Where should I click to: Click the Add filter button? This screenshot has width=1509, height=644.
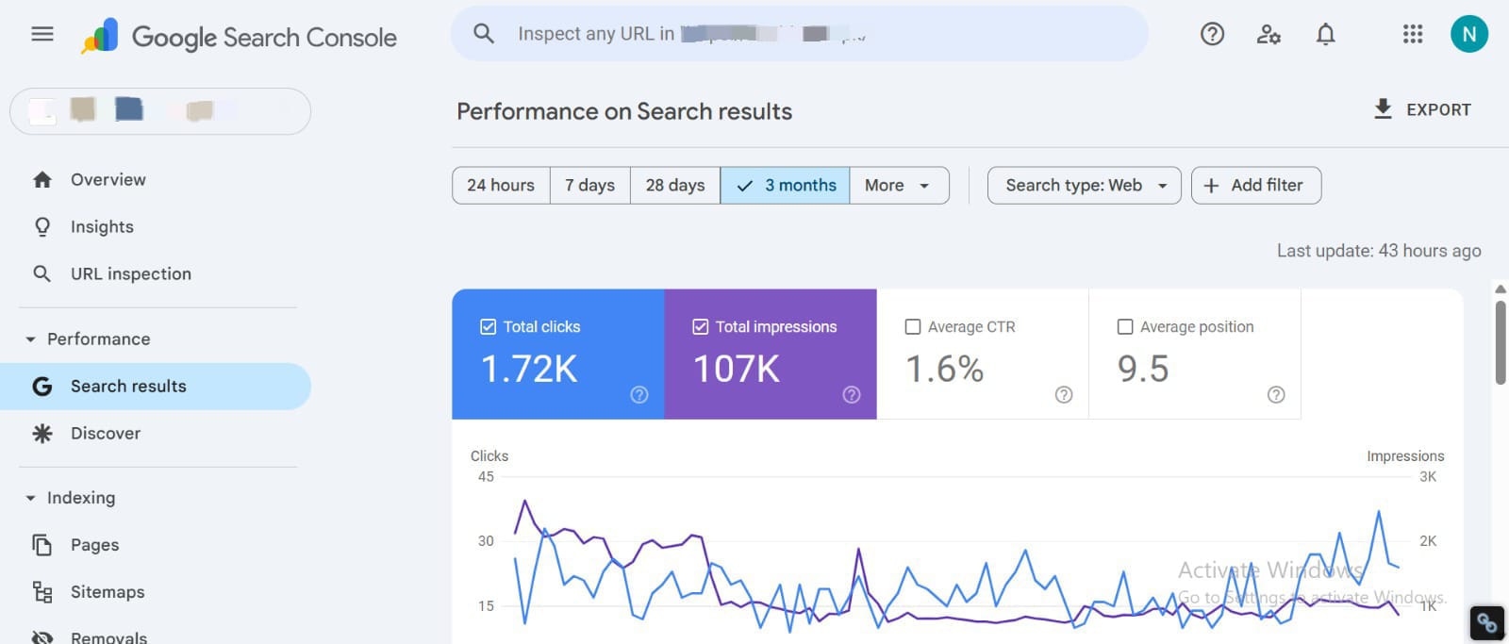tap(1255, 186)
